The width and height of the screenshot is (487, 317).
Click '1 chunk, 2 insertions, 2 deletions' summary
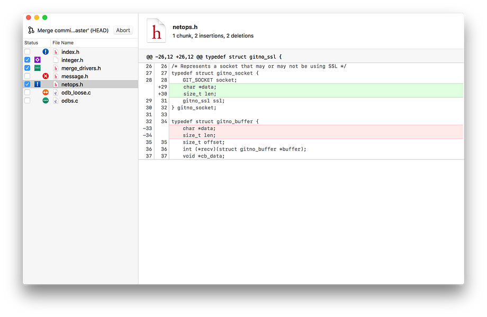tap(213, 35)
